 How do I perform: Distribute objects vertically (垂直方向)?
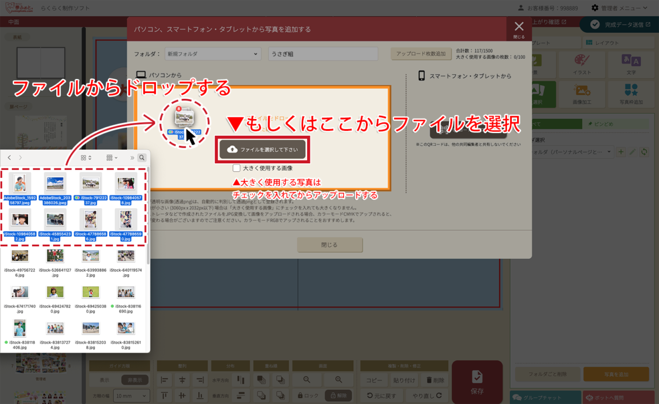[x=241, y=395]
